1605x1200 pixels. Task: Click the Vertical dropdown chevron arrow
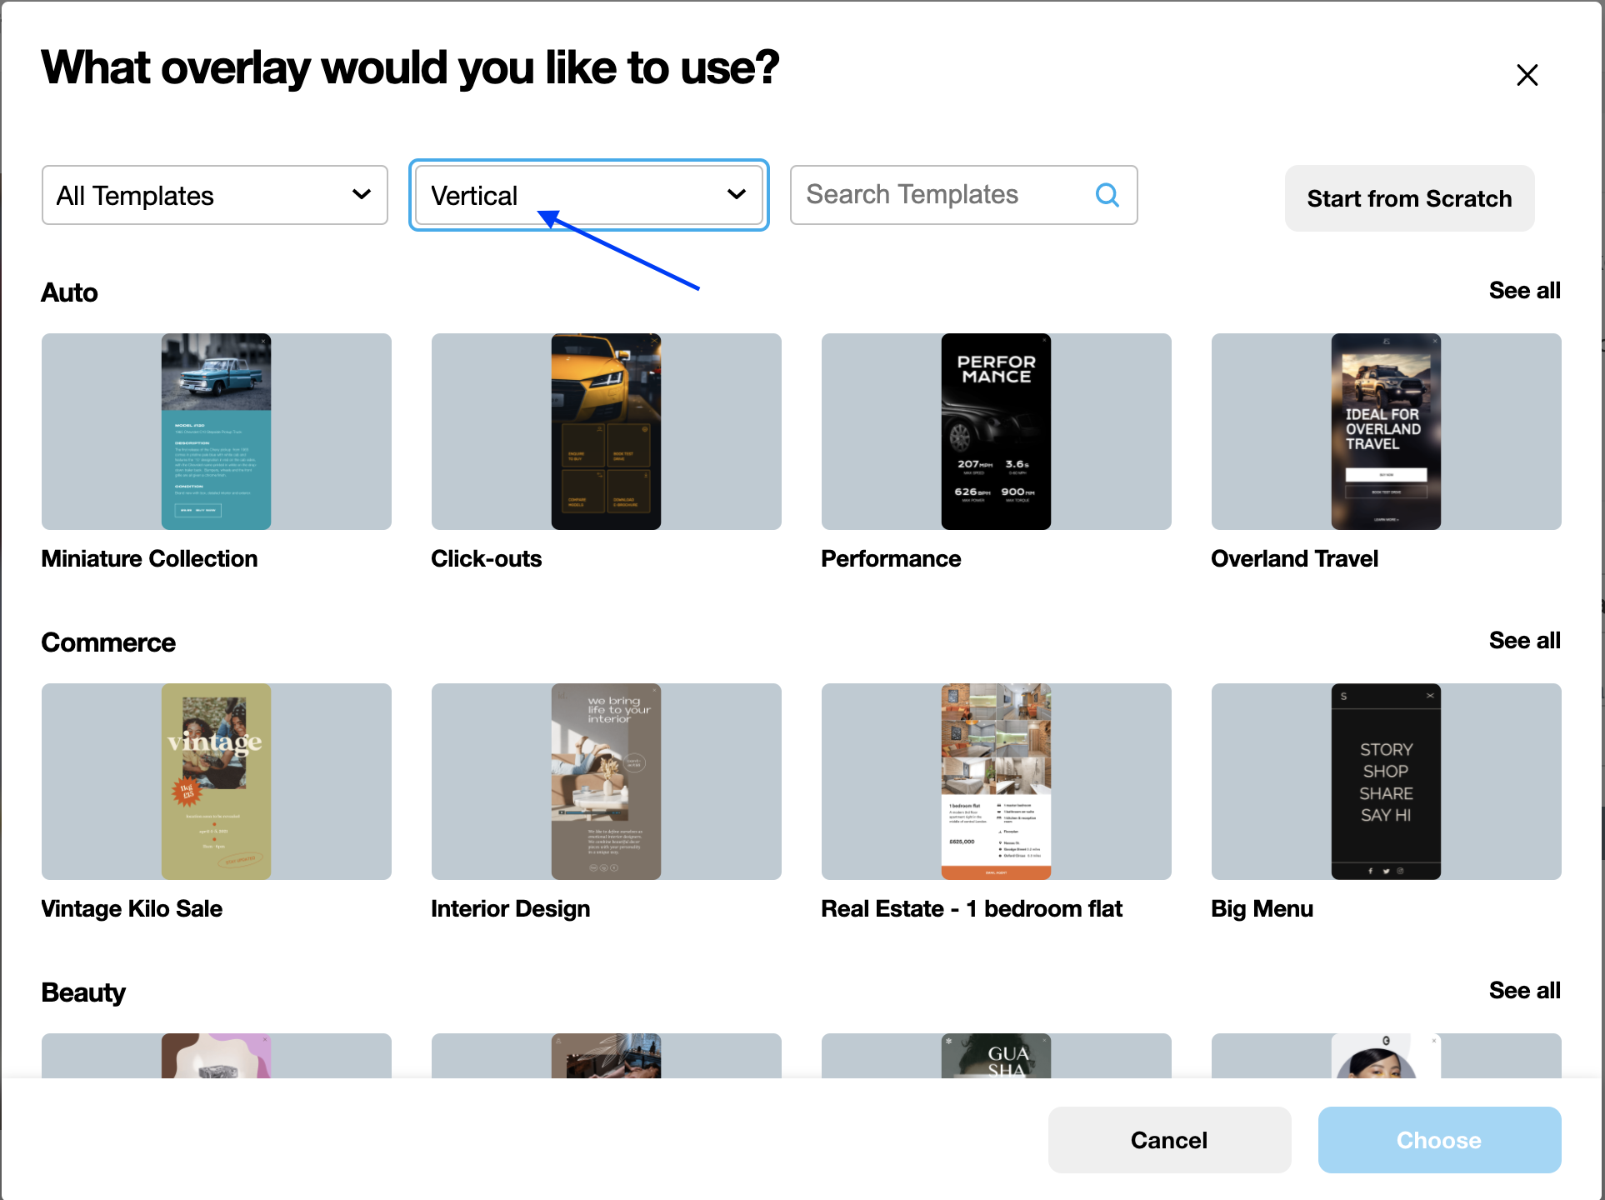tap(736, 195)
